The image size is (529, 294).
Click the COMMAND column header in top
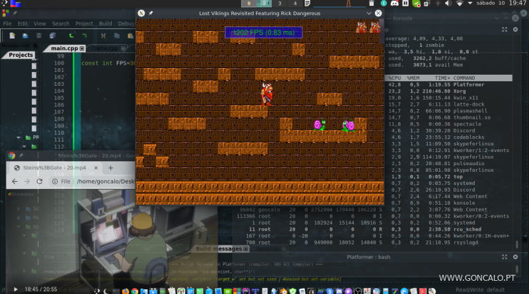tap(464, 78)
